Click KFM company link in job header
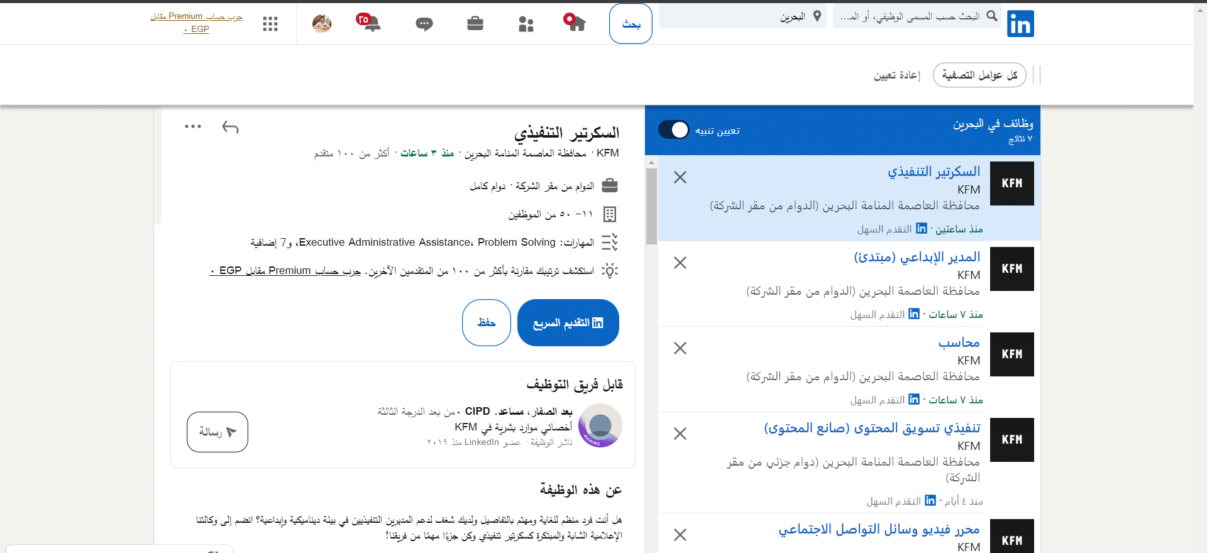 coord(607,153)
